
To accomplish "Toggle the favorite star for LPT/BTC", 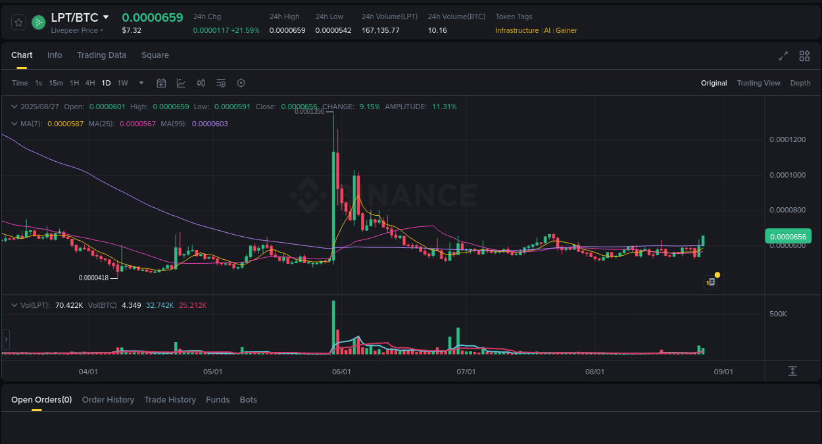I will point(18,22).
